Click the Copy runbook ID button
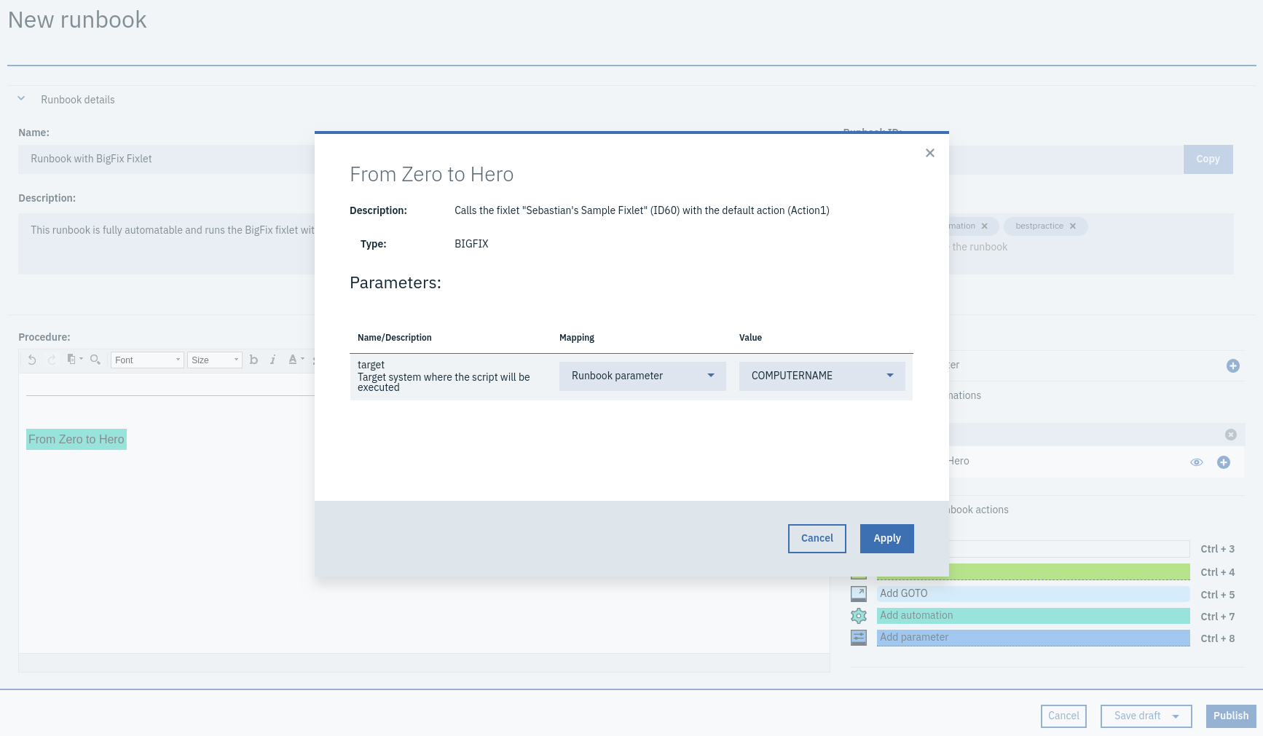1263x736 pixels. 1208,159
